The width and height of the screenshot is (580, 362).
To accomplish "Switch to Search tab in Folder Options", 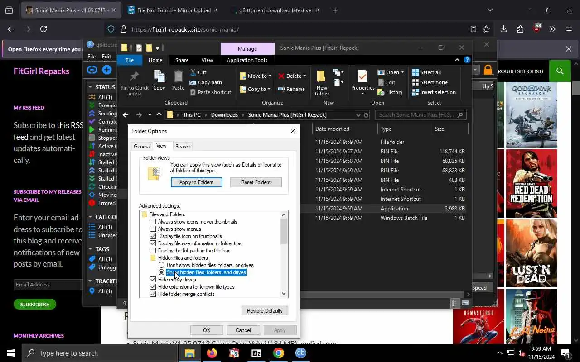I will (183, 147).
